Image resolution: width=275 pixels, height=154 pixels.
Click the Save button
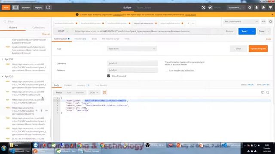coord(262,31)
